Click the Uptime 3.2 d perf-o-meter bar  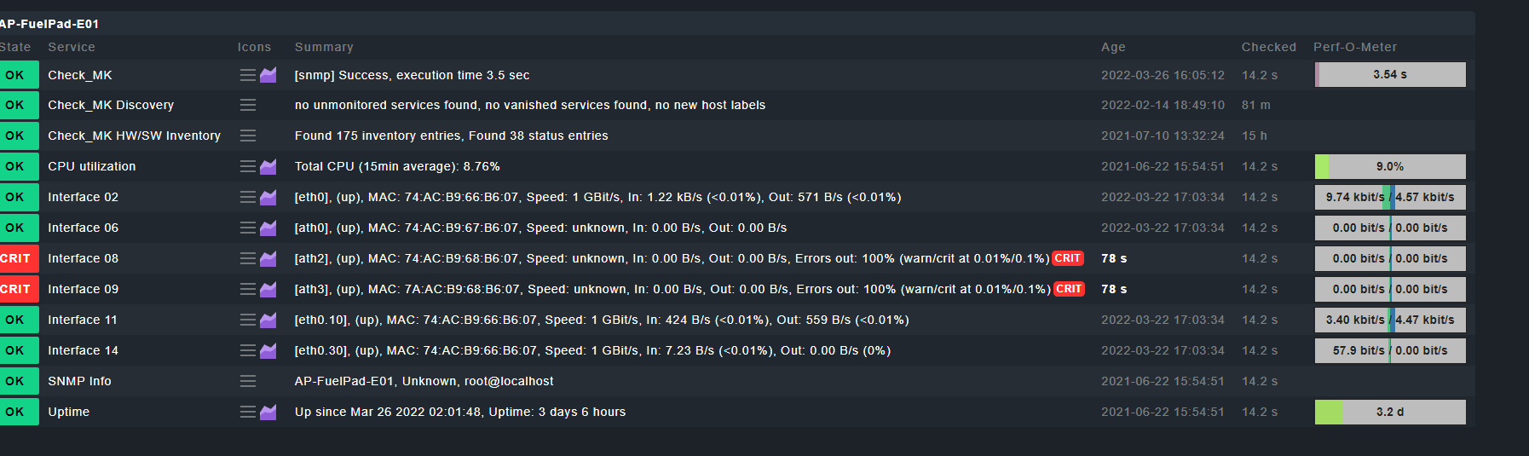coord(1390,412)
